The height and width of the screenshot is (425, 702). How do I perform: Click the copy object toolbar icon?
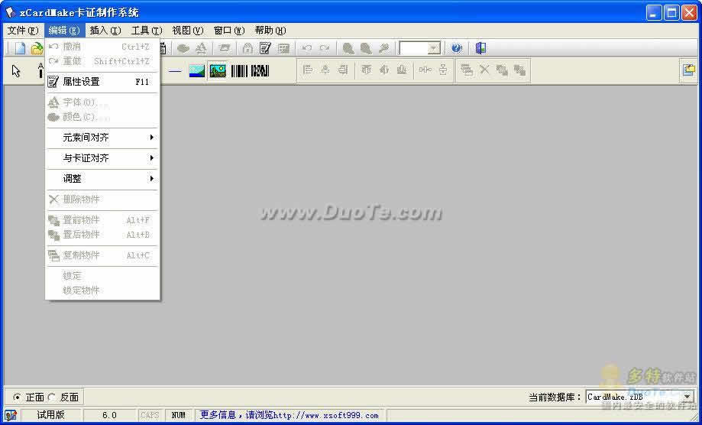(467, 70)
